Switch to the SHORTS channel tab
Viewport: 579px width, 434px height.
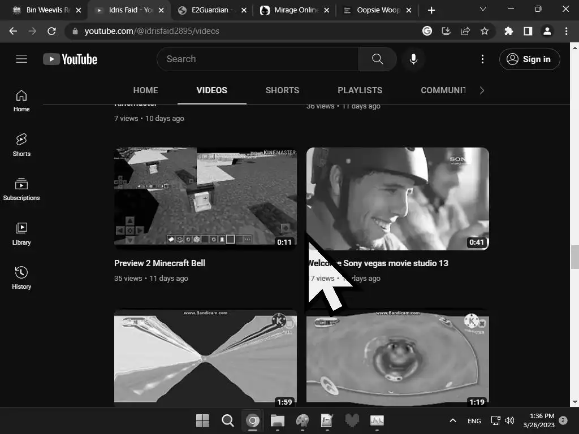[x=283, y=90]
